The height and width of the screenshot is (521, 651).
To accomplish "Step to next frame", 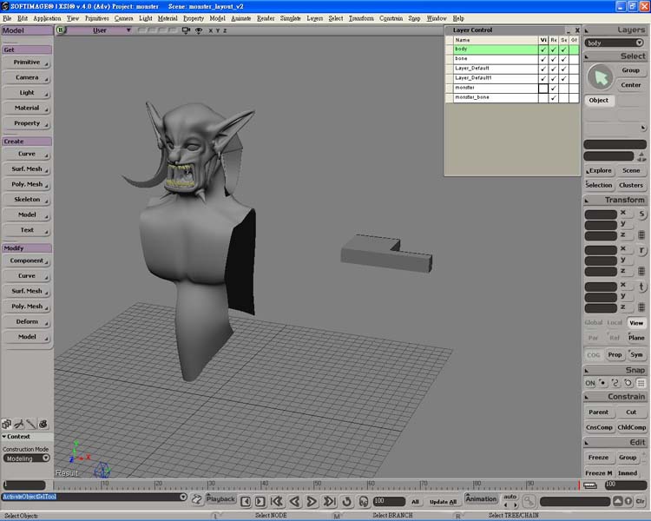I will click(260, 502).
